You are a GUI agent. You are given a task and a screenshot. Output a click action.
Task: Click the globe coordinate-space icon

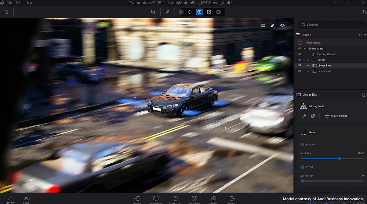[x=218, y=12]
